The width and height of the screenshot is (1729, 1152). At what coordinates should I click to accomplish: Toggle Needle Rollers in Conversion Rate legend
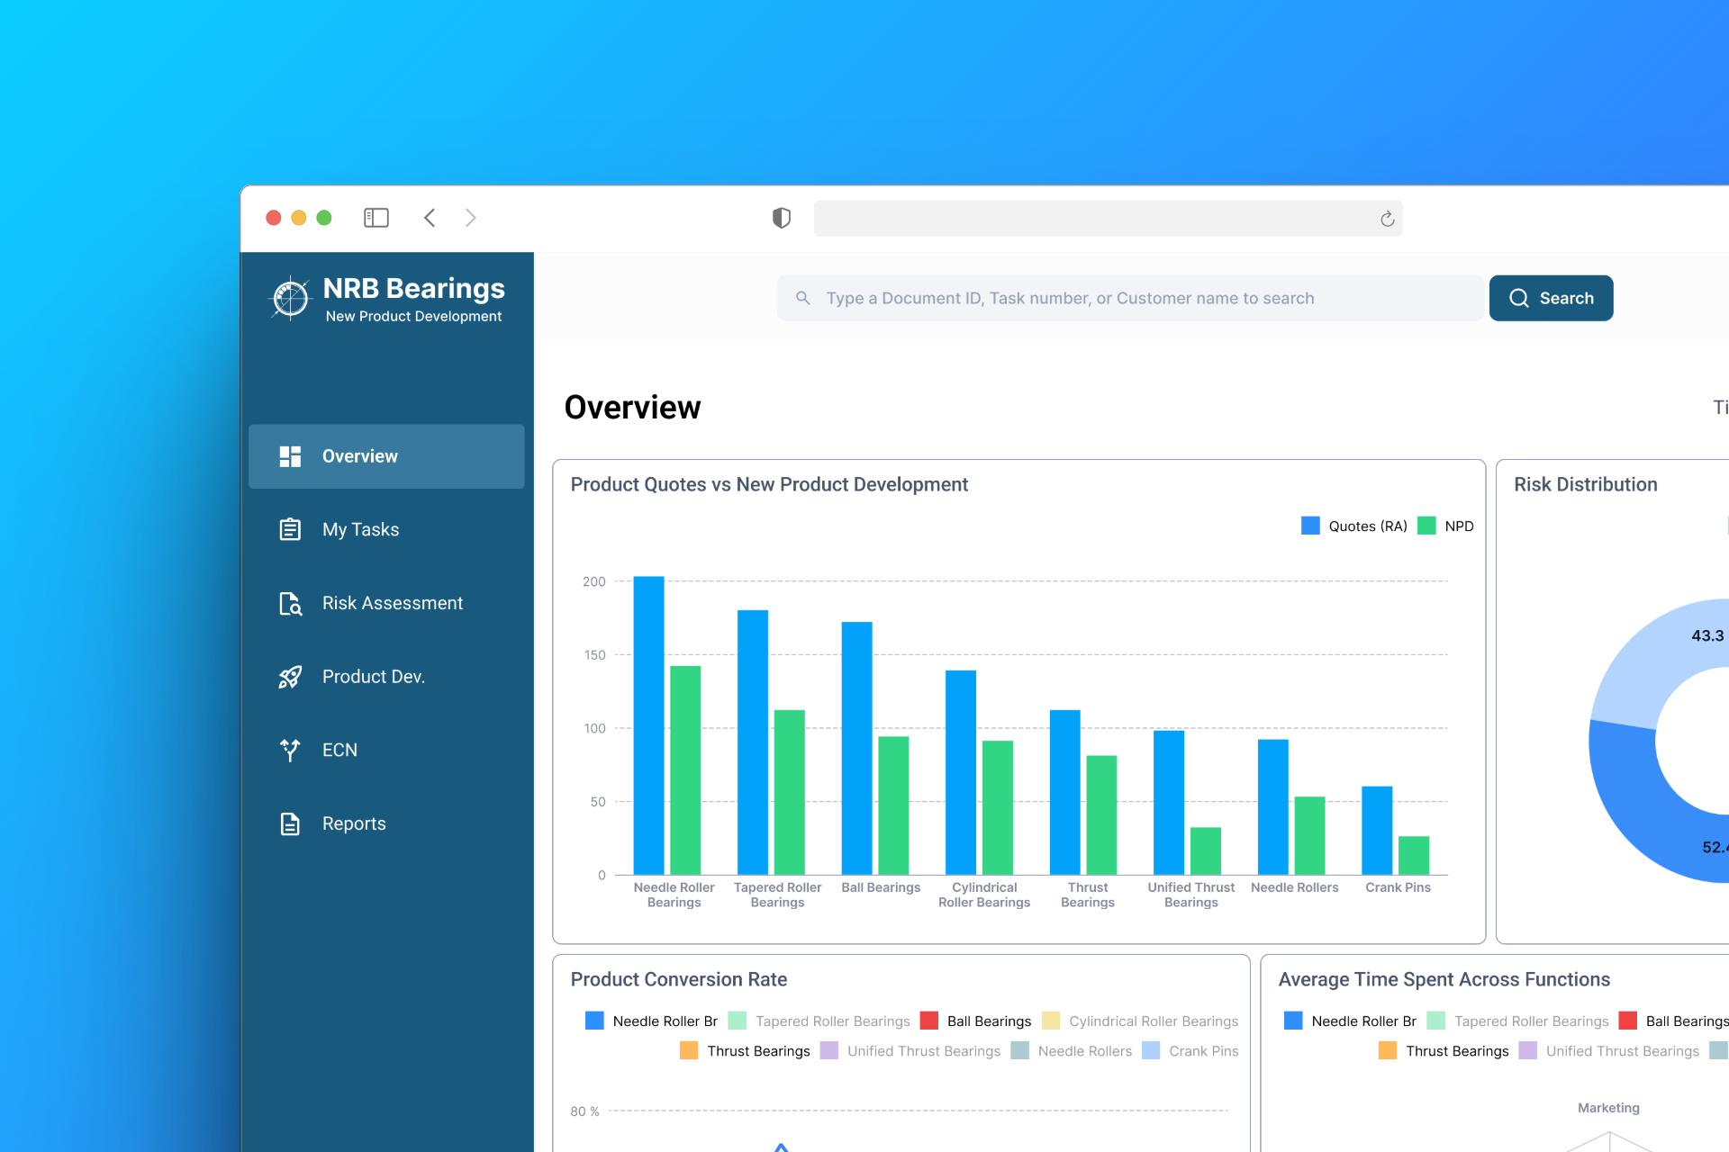tap(1072, 1050)
